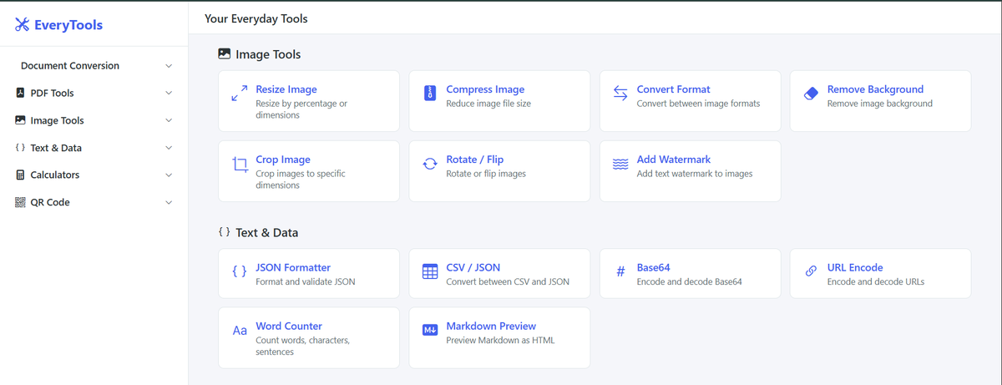Click 'Convert between CSV and JSON' description
The height and width of the screenshot is (385, 1002).
tap(508, 282)
